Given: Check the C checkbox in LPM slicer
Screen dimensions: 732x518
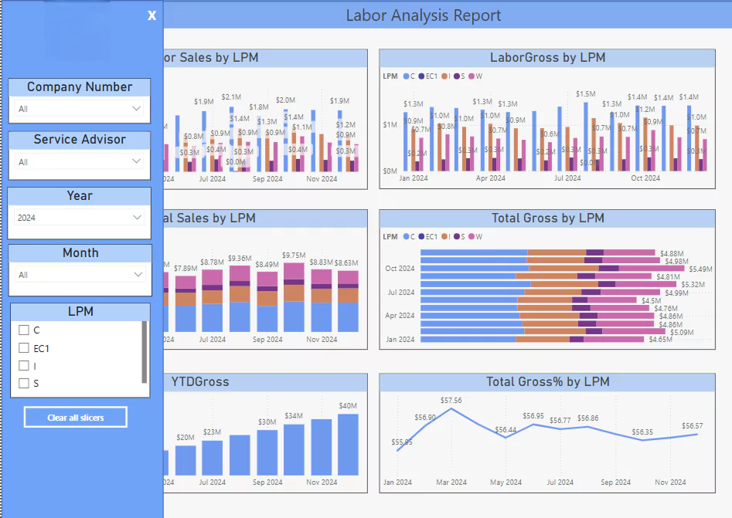Looking at the screenshot, I should click(x=24, y=330).
